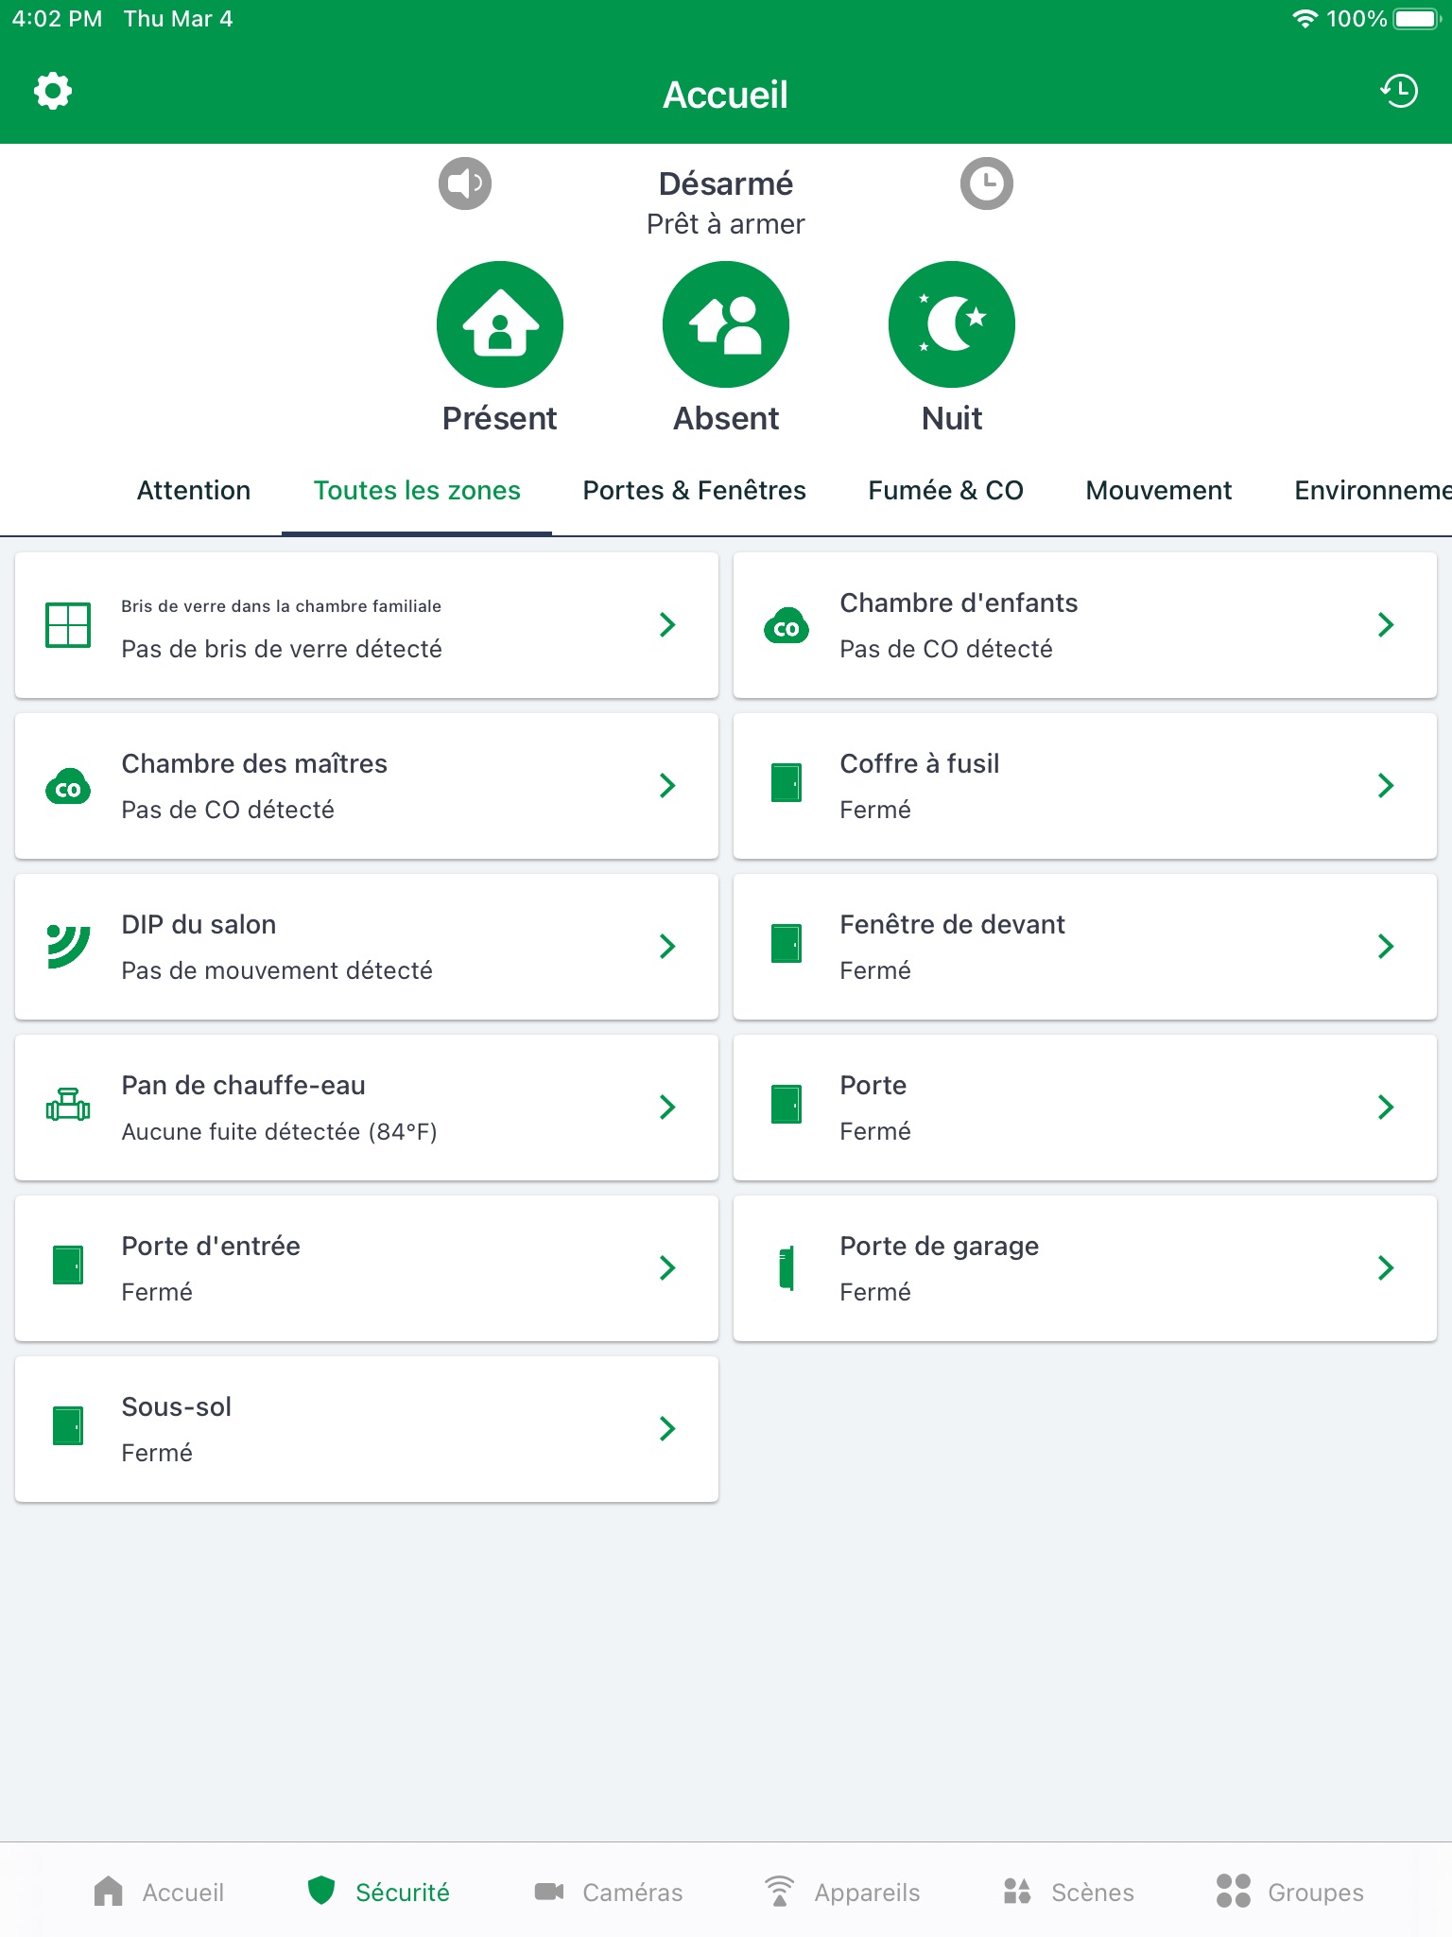Tap Wi-Fi indicator in status bar

tap(1305, 19)
